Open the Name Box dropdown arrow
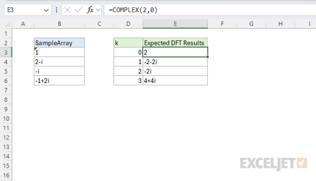Screen dimensions: 316x181 pos(46,10)
